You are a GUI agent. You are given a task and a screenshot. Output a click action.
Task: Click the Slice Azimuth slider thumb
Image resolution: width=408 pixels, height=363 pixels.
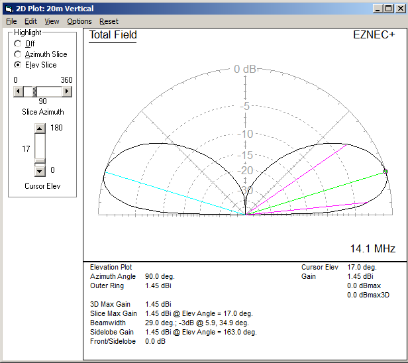coord(34,91)
